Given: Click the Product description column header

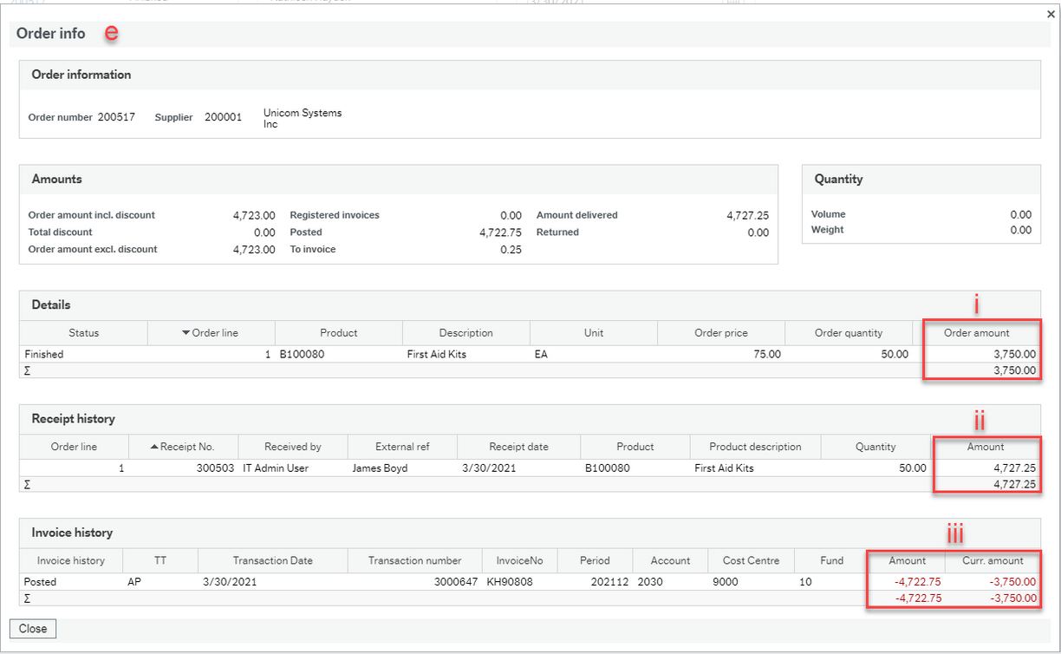Looking at the screenshot, I should (754, 446).
